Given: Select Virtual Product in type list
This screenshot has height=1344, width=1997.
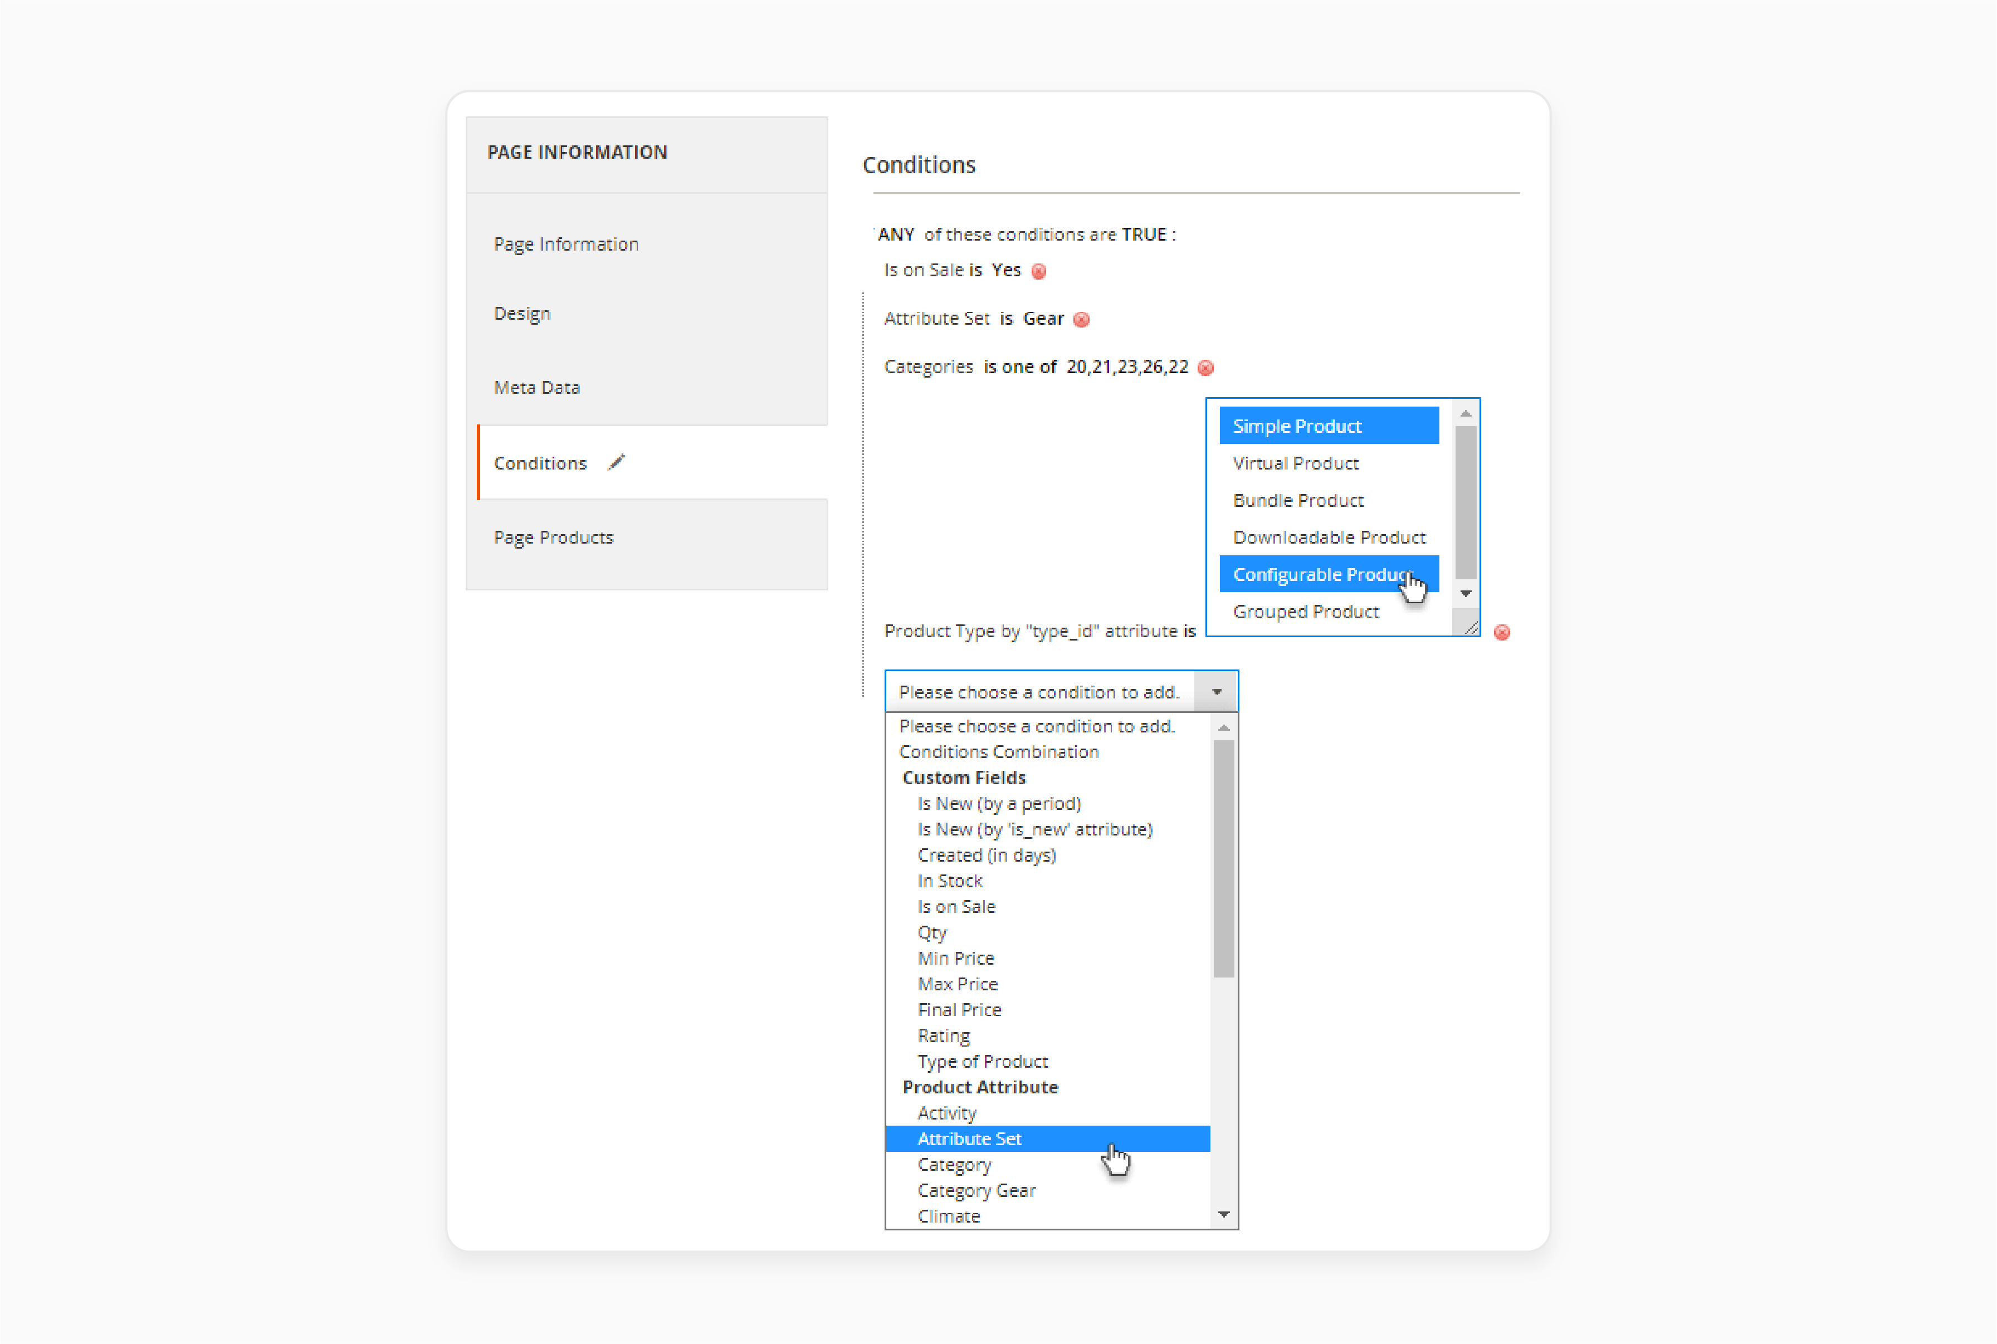Looking at the screenshot, I should [1329, 463].
